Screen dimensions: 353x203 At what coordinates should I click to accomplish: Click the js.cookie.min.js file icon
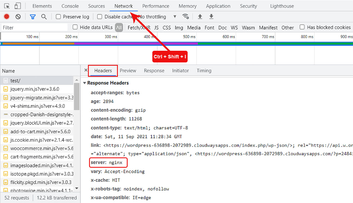[x=6, y=140]
